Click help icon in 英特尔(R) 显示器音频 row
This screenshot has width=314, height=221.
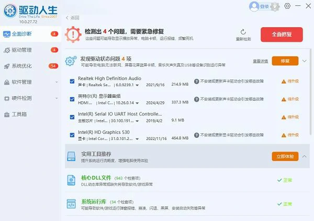(197, 99)
